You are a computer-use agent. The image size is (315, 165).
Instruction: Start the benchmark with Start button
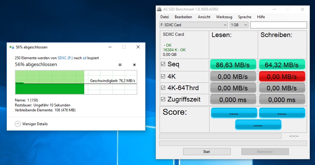pyautogui.click(x=207, y=152)
